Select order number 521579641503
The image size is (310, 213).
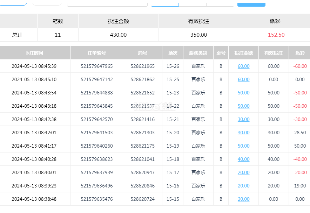tap(97, 133)
